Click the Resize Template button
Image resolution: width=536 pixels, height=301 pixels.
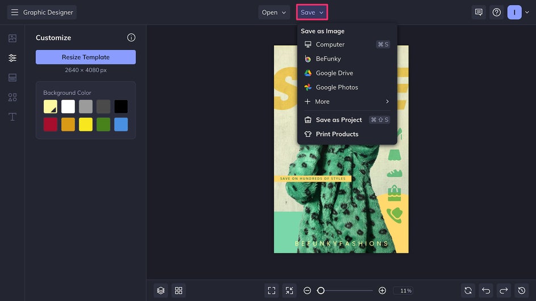tap(86, 57)
